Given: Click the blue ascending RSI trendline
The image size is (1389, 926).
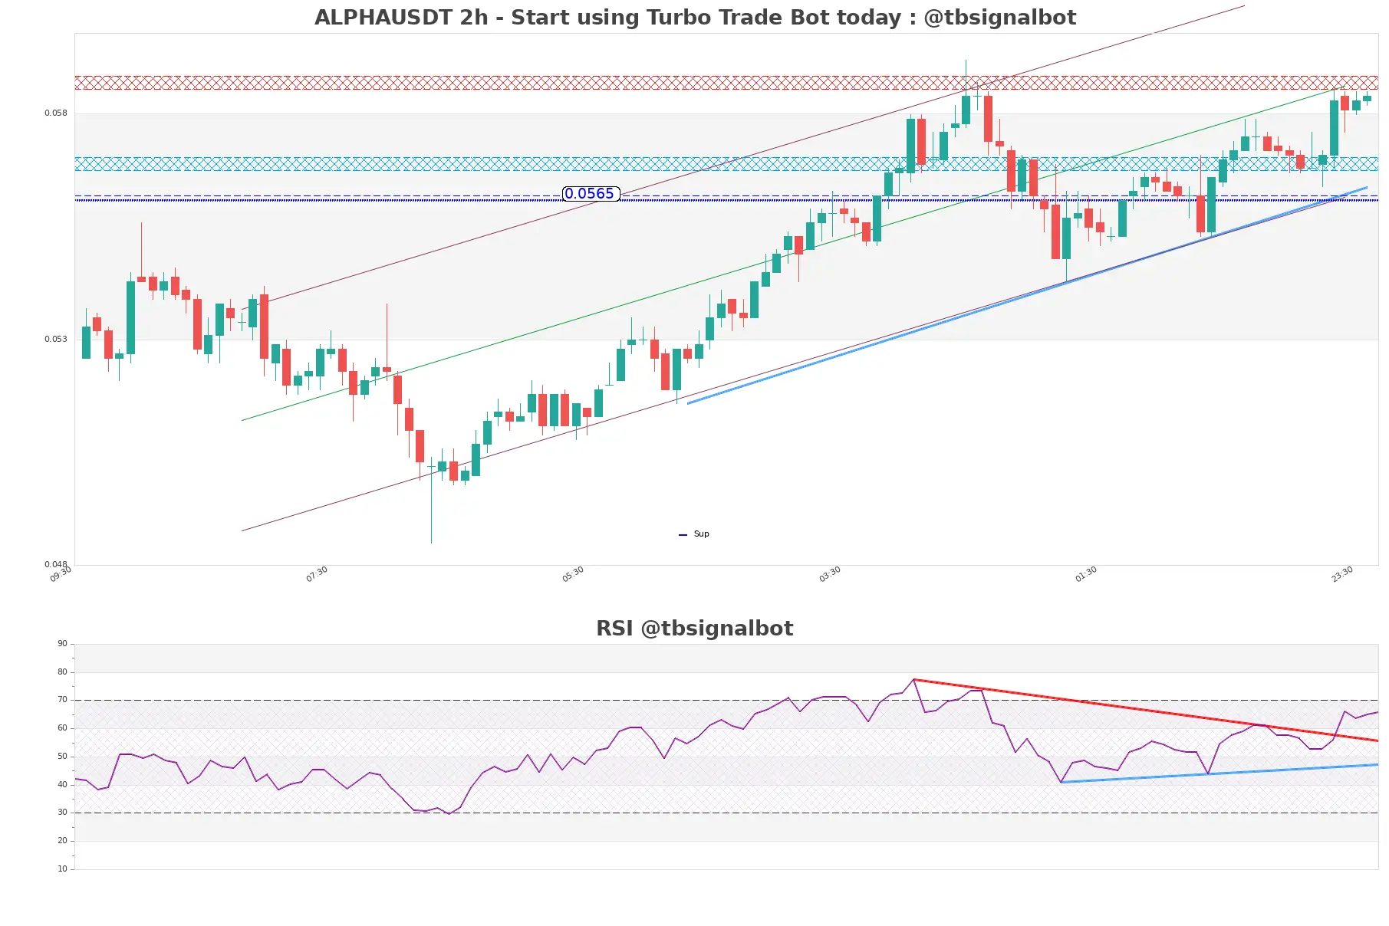Looking at the screenshot, I should (1219, 773).
